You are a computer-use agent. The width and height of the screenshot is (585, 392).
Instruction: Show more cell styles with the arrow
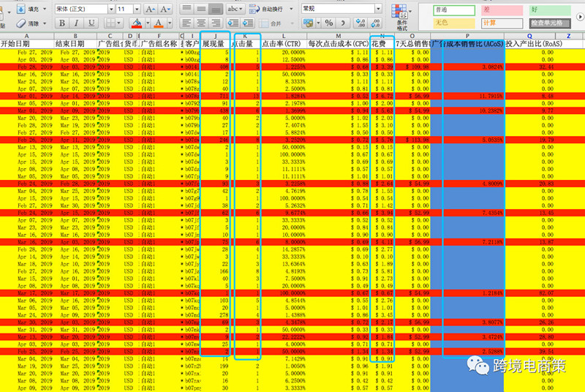pos(580,17)
